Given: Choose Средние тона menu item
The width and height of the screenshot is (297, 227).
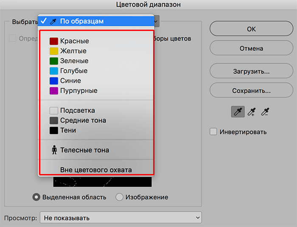Looking at the screenshot, I should 96,120.
